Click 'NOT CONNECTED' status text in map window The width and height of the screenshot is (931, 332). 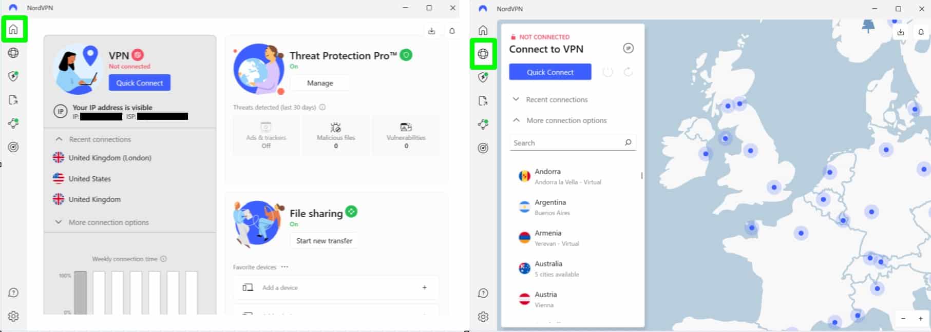544,37
